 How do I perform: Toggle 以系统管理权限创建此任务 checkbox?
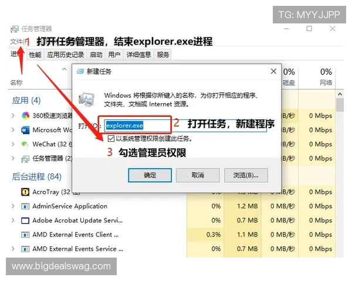click(x=111, y=139)
